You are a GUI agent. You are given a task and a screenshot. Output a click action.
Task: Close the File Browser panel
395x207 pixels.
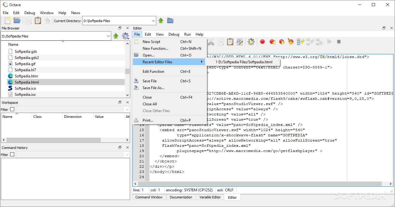(127, 28)
